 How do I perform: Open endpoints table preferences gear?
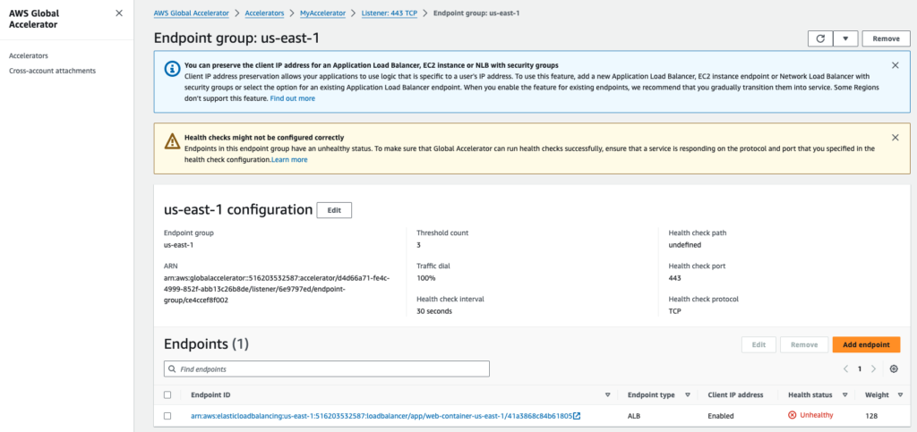click(894, 369)
